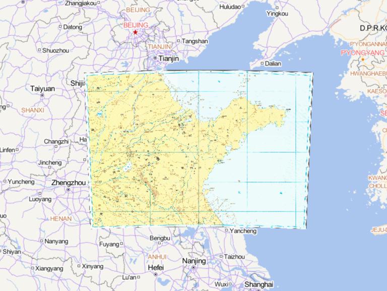The height and width of the screenshot is (291, 387).
Task: Click the overlaid yellow historical map image
Action: coord(199,149)
